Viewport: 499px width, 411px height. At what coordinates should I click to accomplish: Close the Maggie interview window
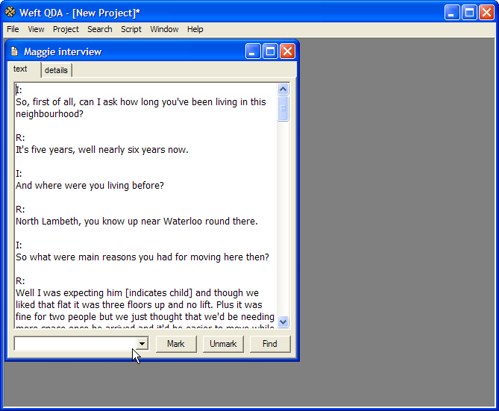pos(287,51)
